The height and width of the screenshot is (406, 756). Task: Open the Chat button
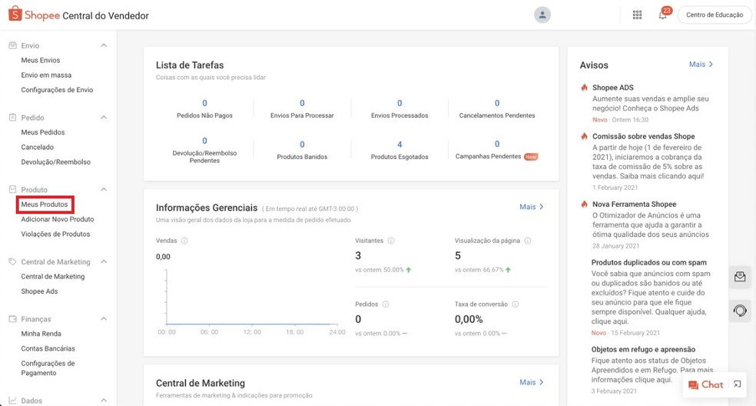click(706, 384)
